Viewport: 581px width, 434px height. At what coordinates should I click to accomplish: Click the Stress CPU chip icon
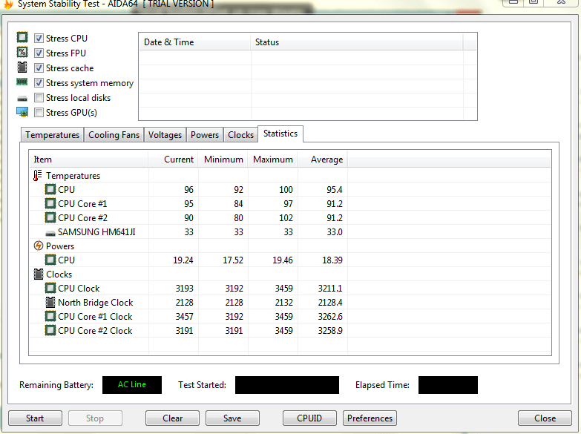(22, 37)
